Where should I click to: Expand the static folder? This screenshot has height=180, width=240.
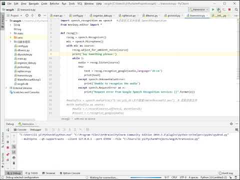[10, 33]
